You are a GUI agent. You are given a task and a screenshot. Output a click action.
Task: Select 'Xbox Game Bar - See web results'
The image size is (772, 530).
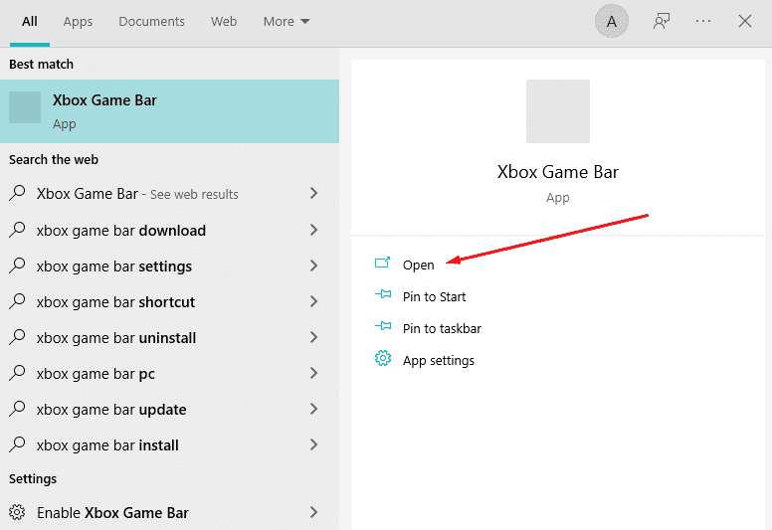[x=169, y=193]
